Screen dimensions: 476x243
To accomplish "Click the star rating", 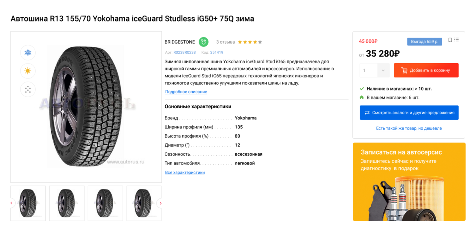I will click(250, 42).
